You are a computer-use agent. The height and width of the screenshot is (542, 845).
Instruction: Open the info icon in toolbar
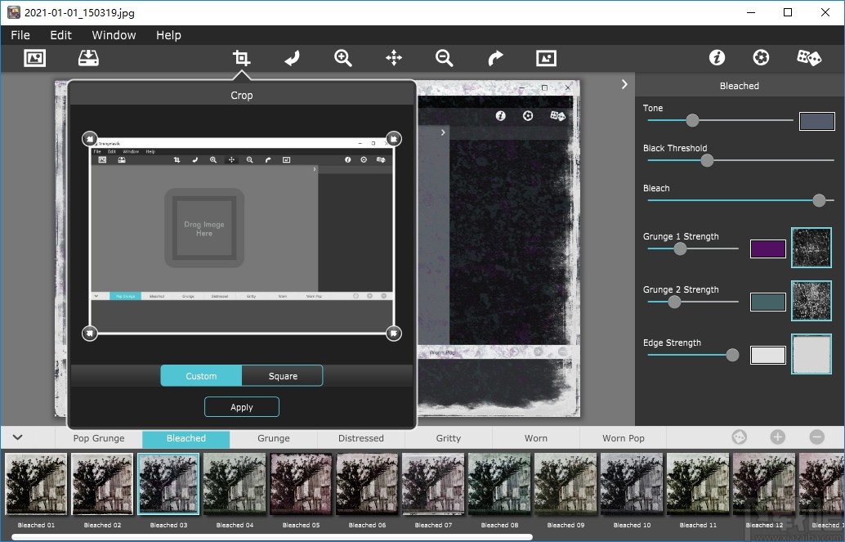(717, 58)
